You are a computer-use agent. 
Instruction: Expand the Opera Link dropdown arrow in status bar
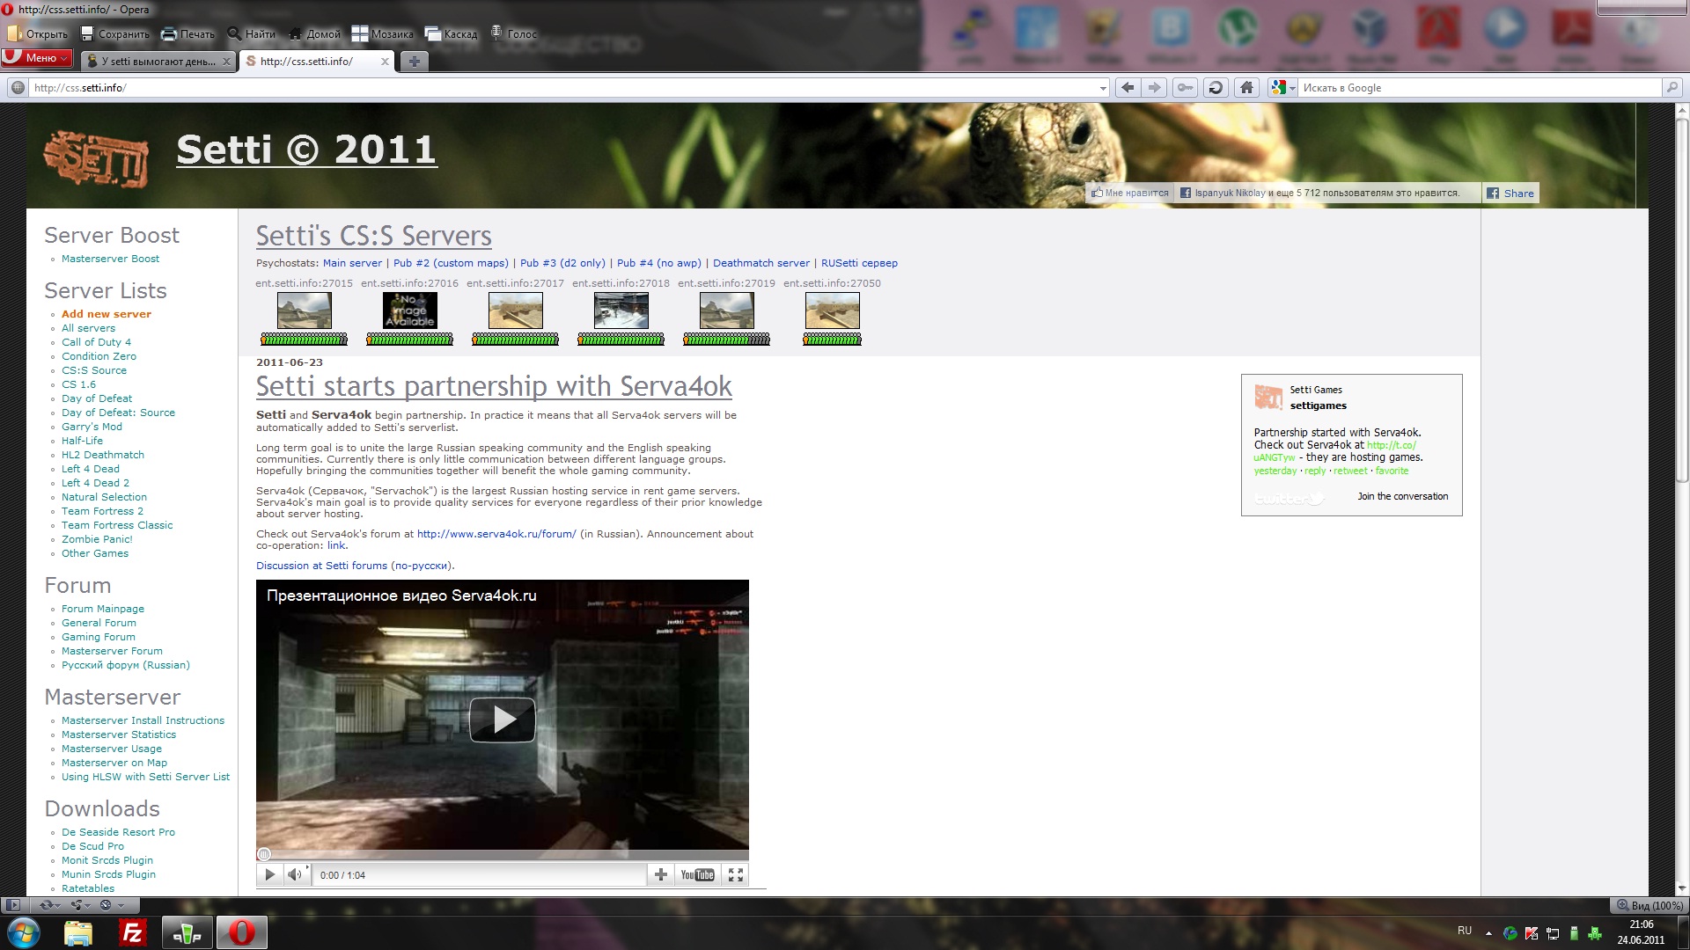pos(59,905)
